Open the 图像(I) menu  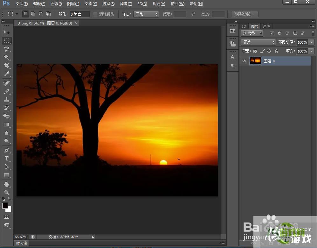56,4
